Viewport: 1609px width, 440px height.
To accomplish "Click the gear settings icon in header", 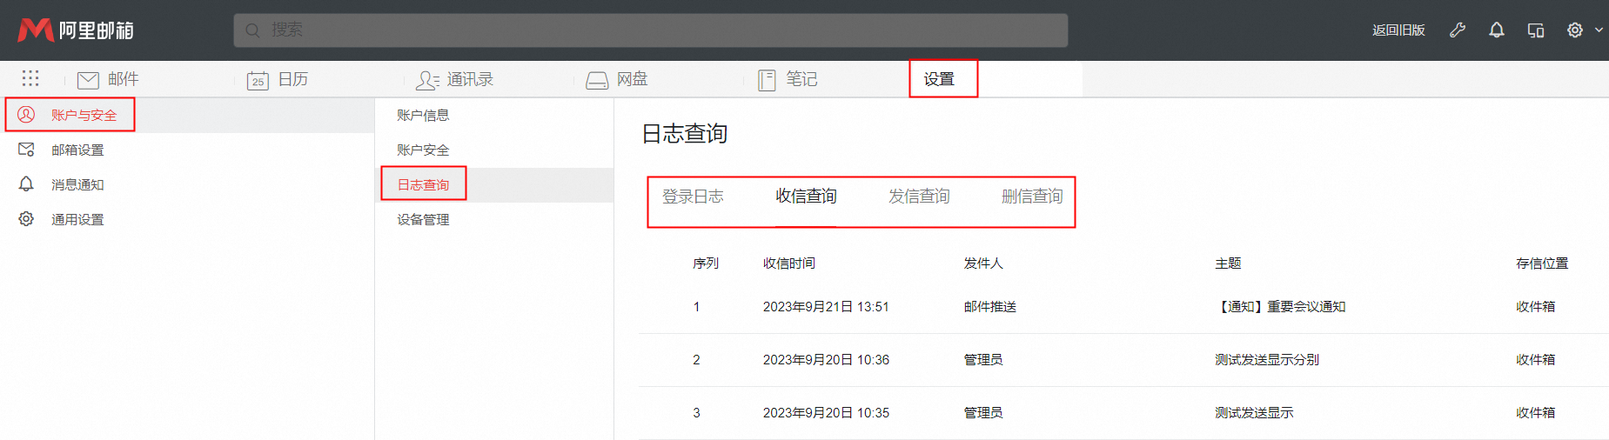I will (x=1575, y=30).
